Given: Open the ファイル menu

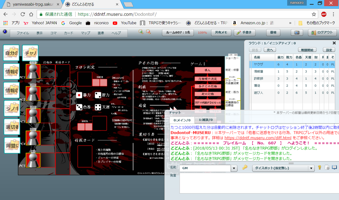Looking at the screenshot, I should (x=23, y=33).
